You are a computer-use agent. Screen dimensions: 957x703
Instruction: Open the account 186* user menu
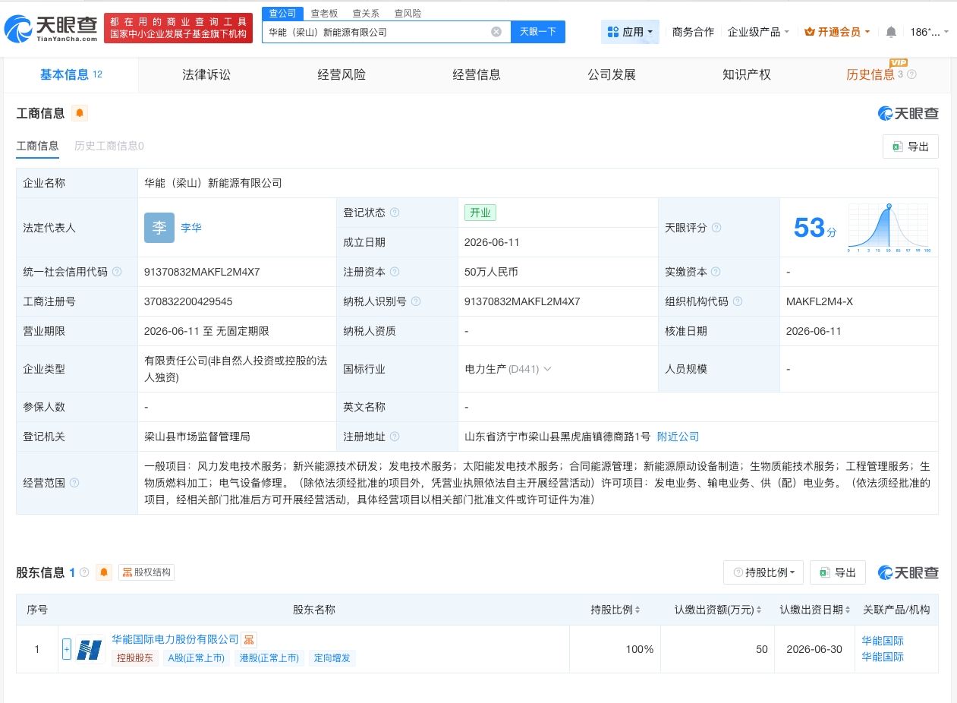click(x=930, y=32)
